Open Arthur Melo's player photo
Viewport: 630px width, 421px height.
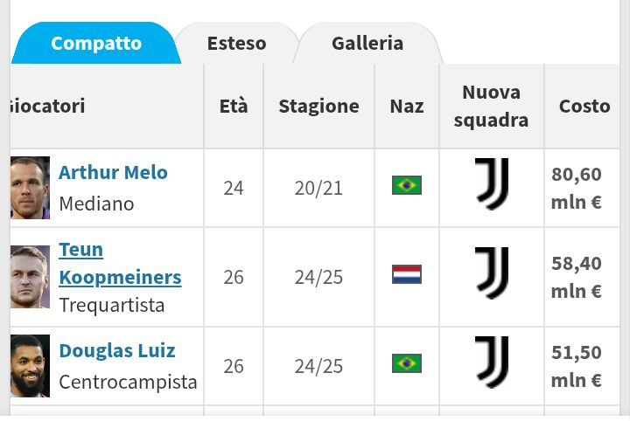coord(30,188)
